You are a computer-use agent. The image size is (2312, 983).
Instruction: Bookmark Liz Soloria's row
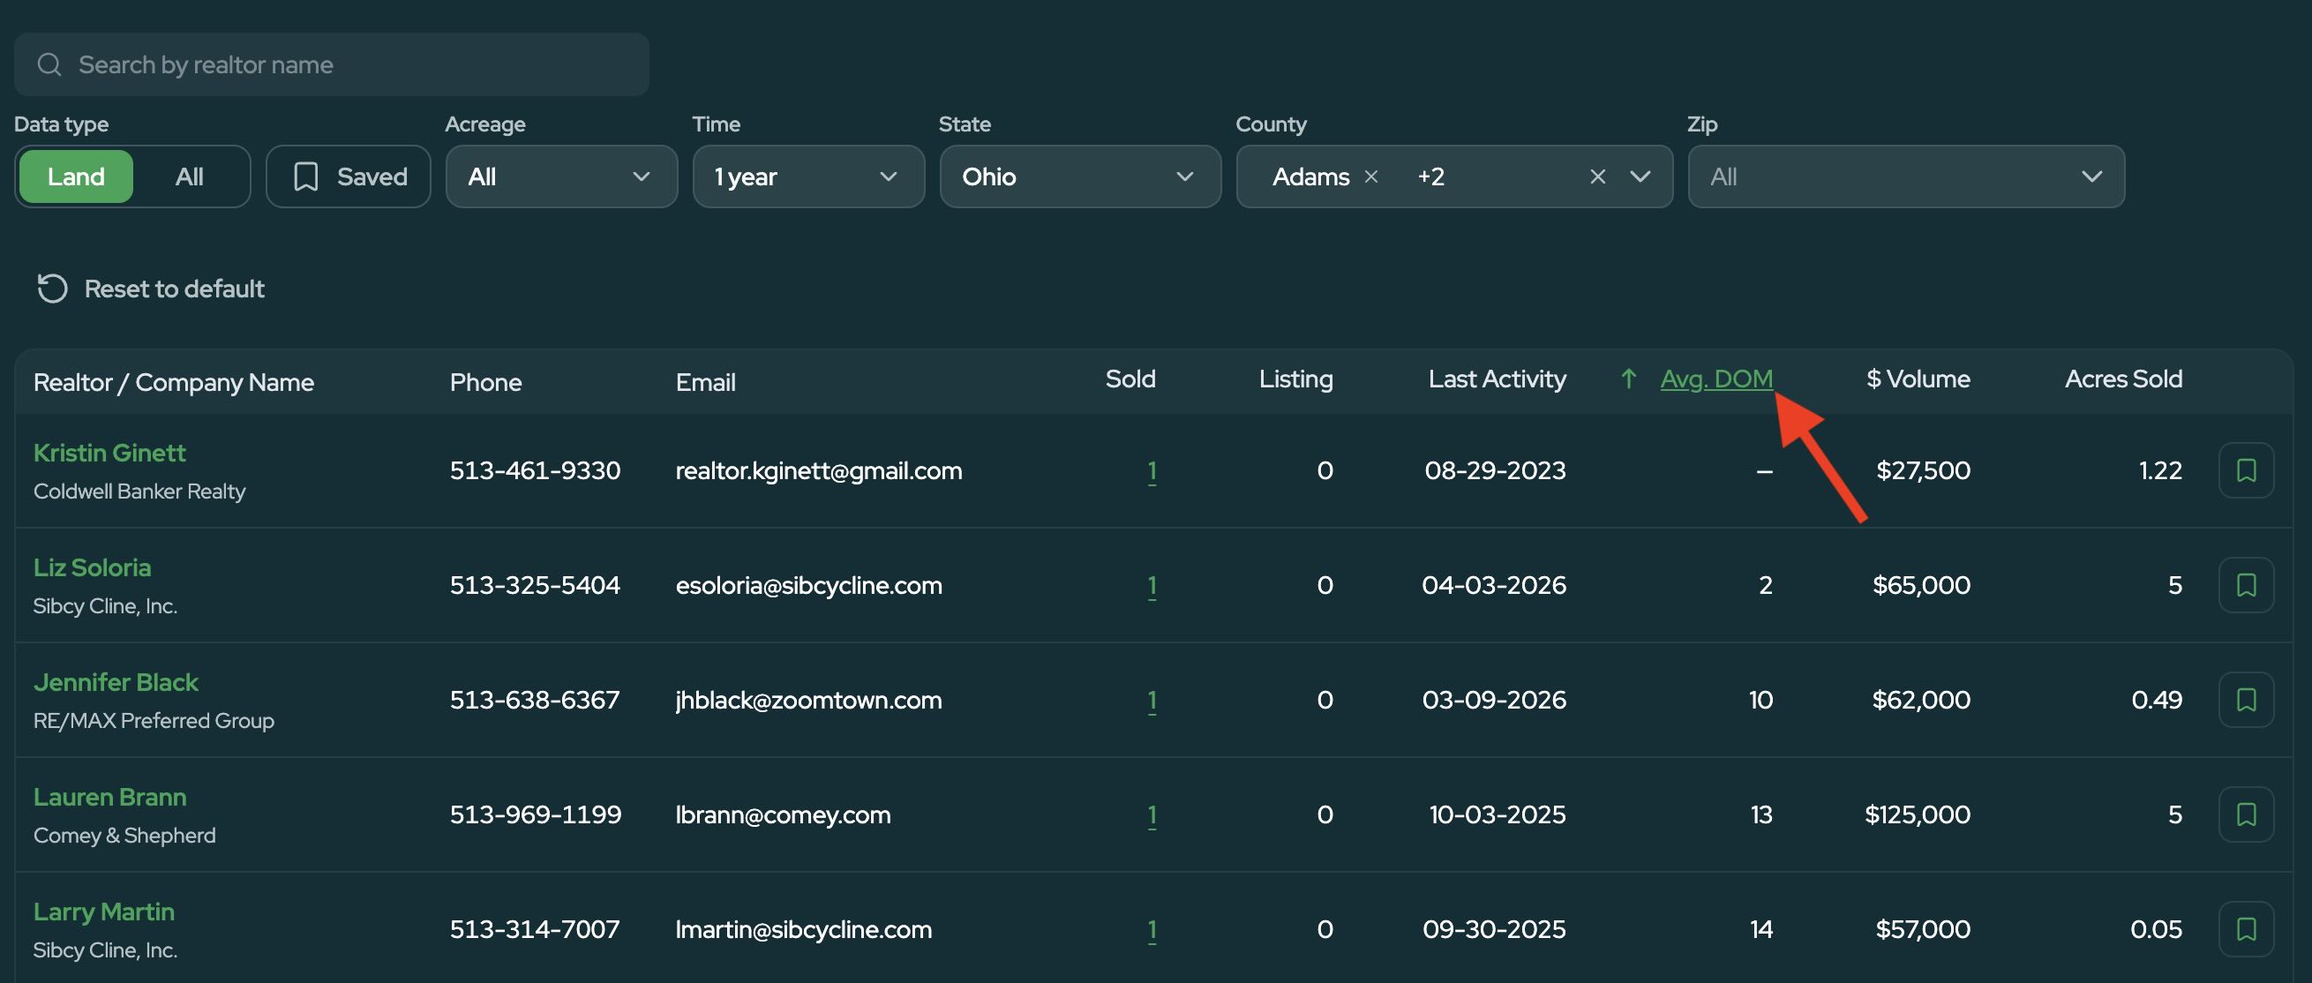(x=2246, y=585)
